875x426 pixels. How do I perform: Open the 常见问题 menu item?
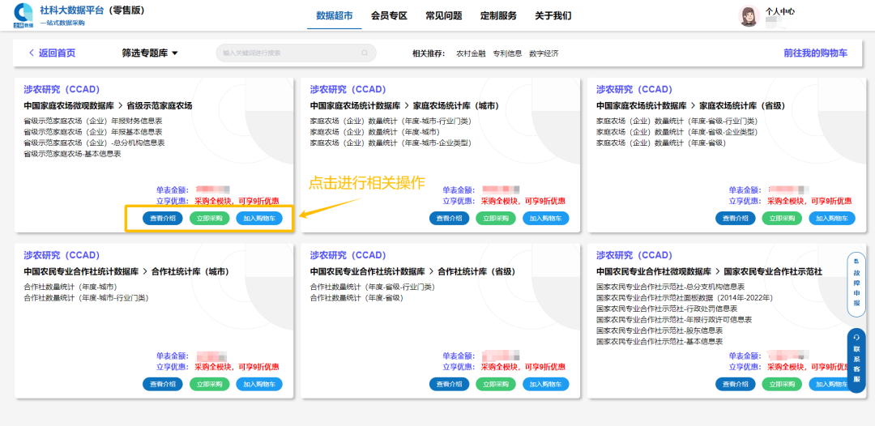point(444,15)
